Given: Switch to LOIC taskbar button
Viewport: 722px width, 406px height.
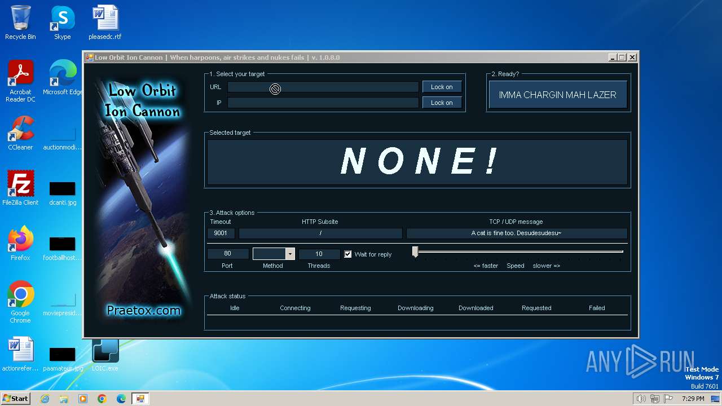Looking at the screenshot, I should [x=140, y=399].
